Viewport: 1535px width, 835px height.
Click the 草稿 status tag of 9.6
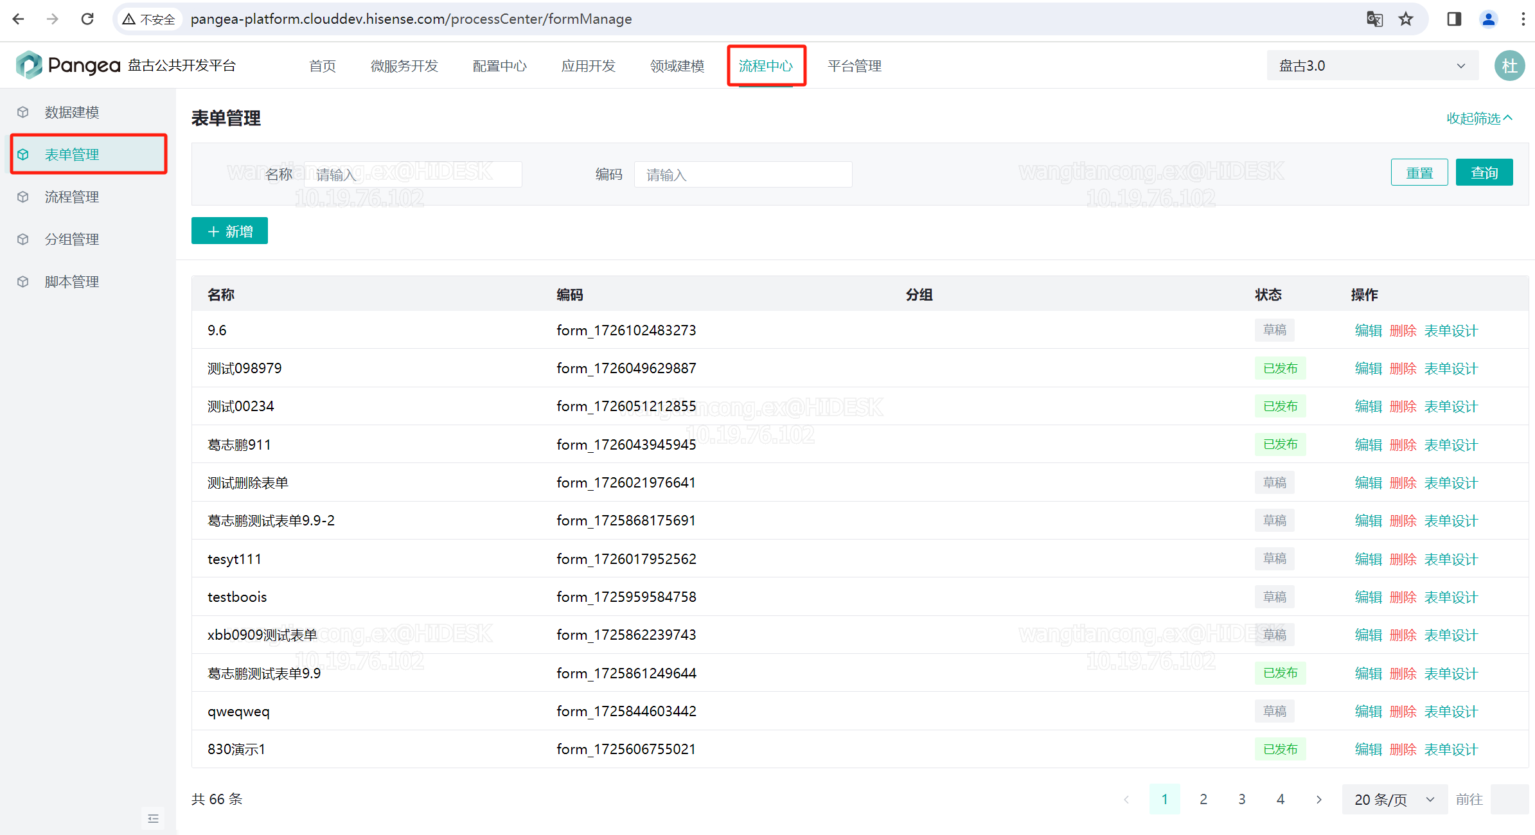tap(1275, 330)
